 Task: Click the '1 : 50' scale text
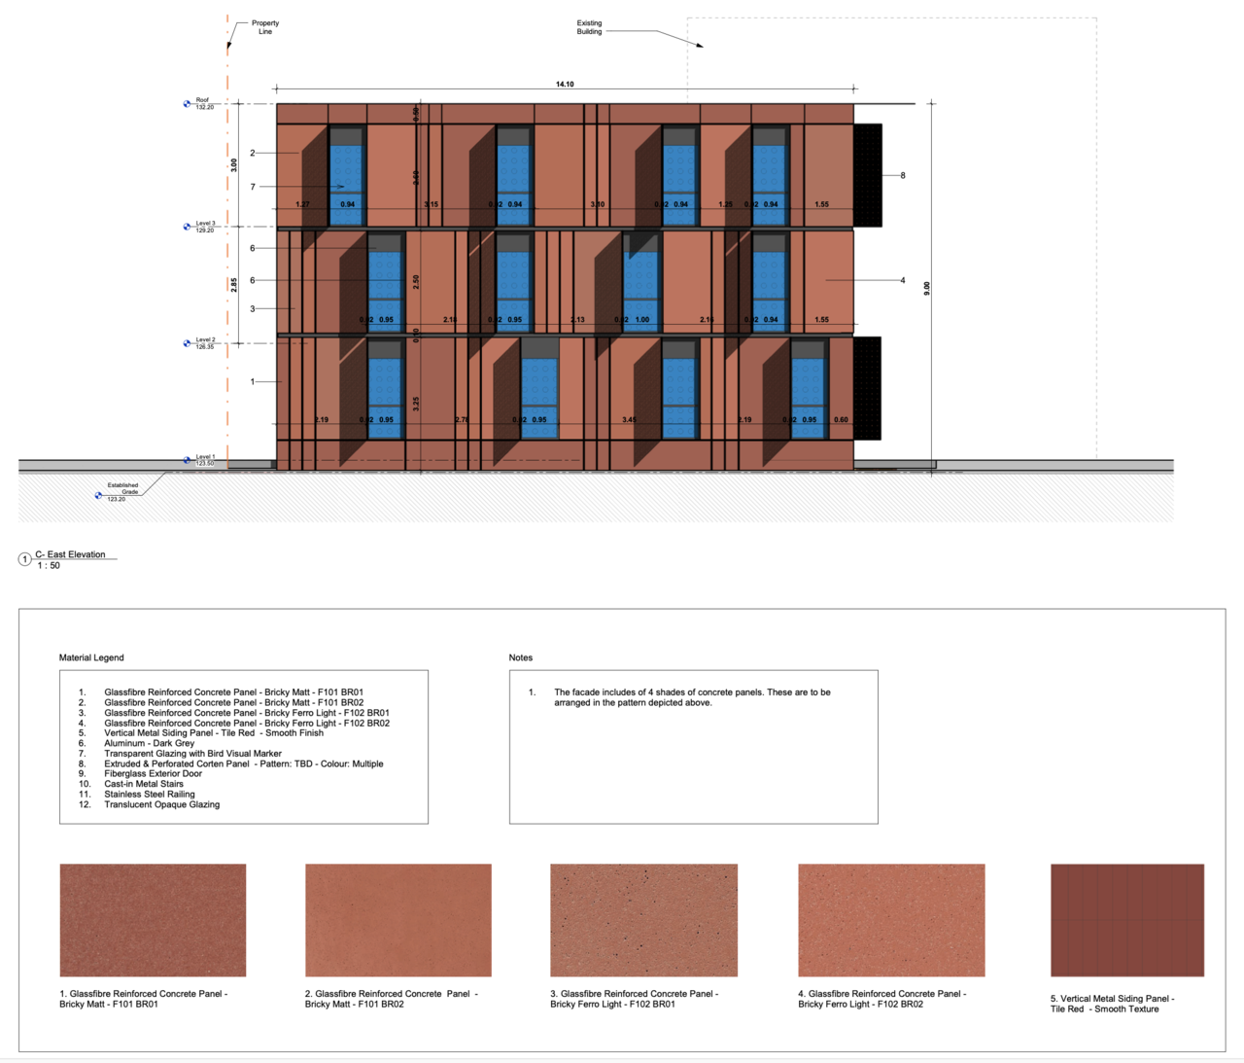pos(49,566)
